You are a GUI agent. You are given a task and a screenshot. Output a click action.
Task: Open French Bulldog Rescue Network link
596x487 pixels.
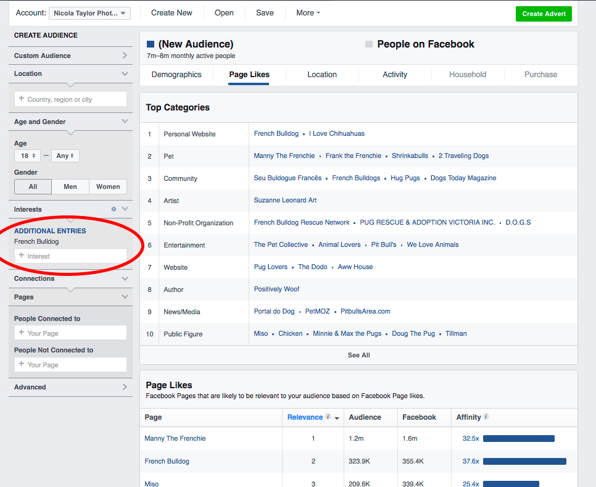tap(302, 222)
